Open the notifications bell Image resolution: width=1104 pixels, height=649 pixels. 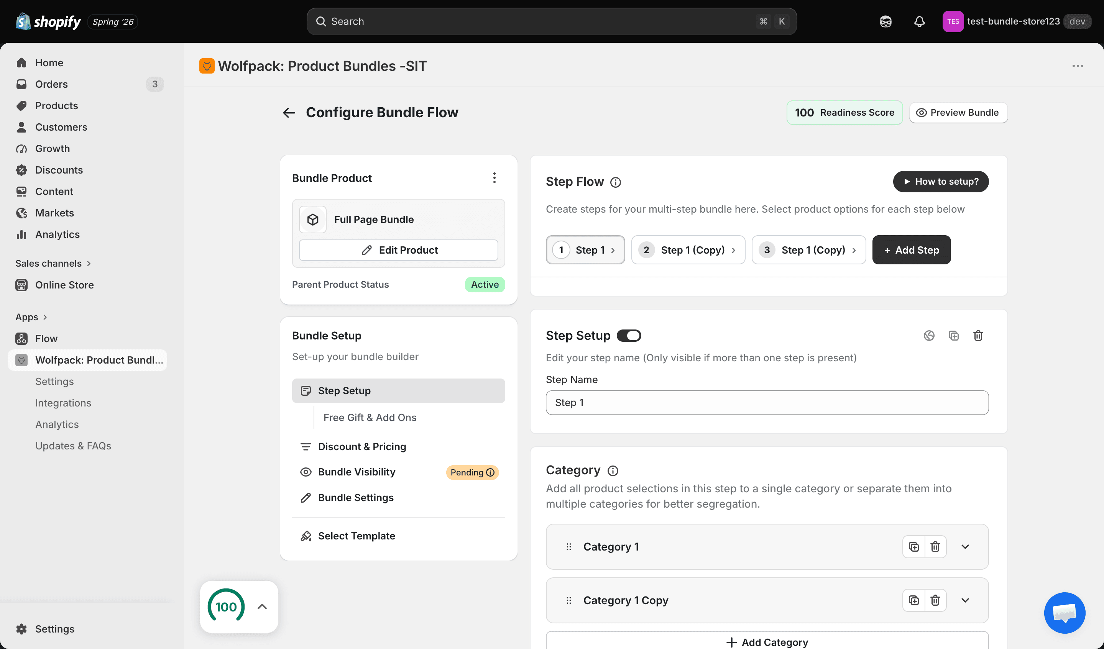pos(919,21)
